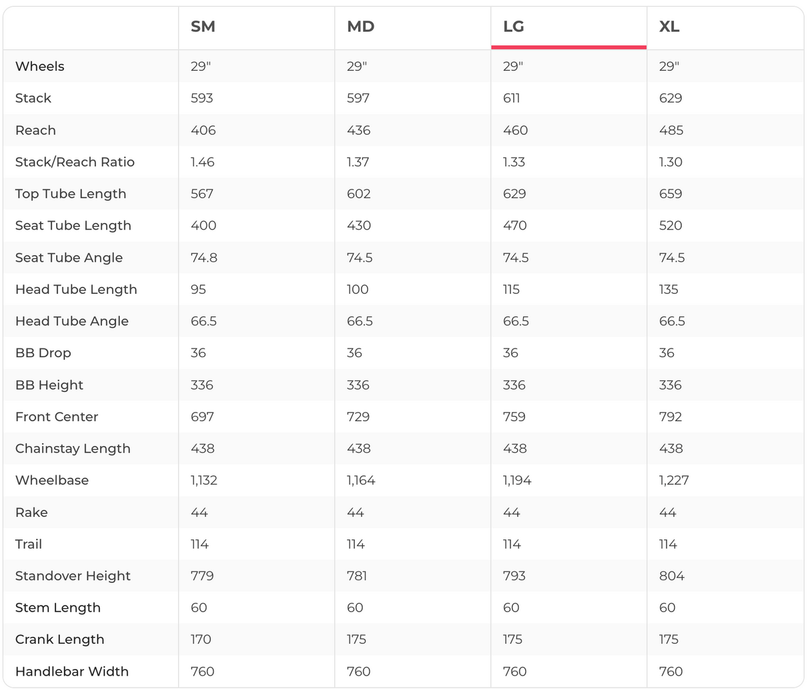Select the MD size column header
Screen dimensions: 810x695
pos(360,27)
